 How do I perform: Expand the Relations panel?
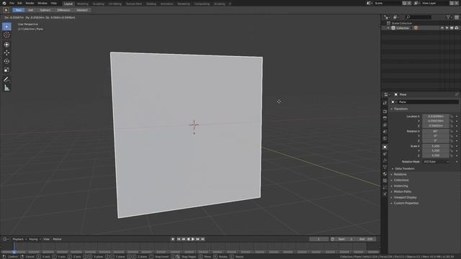[400, 174]
